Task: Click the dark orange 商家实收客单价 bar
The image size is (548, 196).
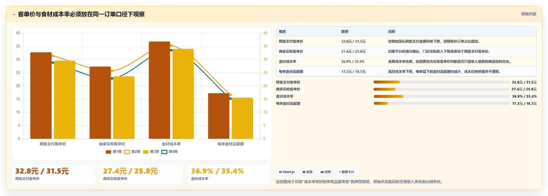Action: [x=100, y=103]
